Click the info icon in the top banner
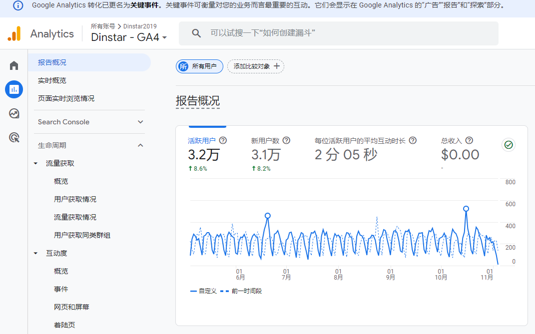The height and width of the screenshot is (334, 535). (x=18, y=5)
